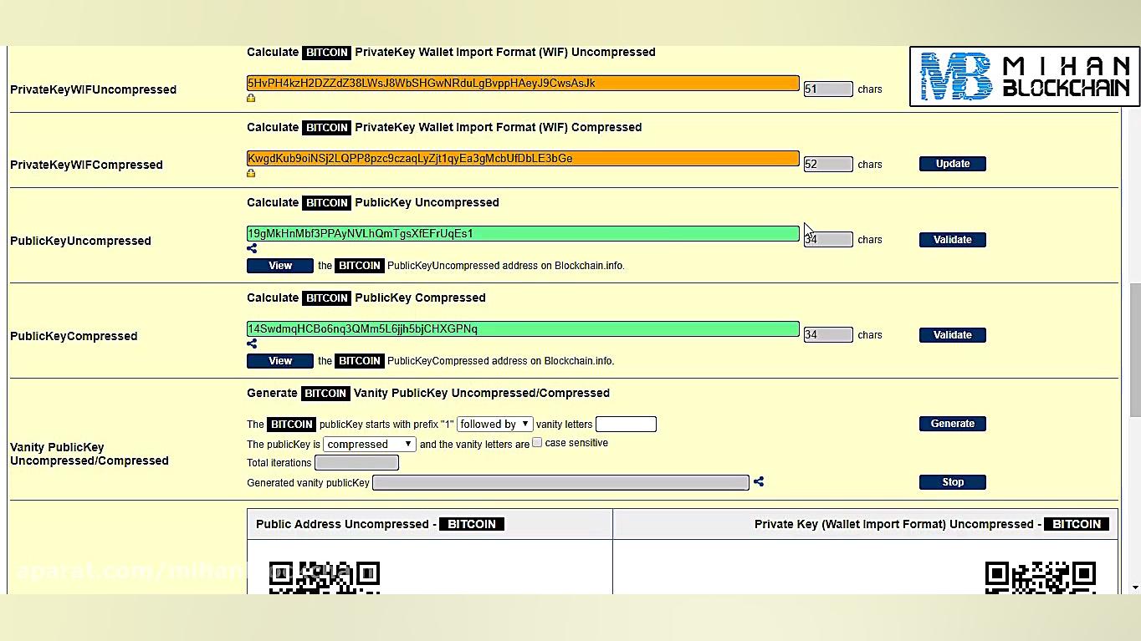1141x641 pixels.
Task: Click the share icon beside the Generated vanity publicKey field
Action: [x=759, y=481]
